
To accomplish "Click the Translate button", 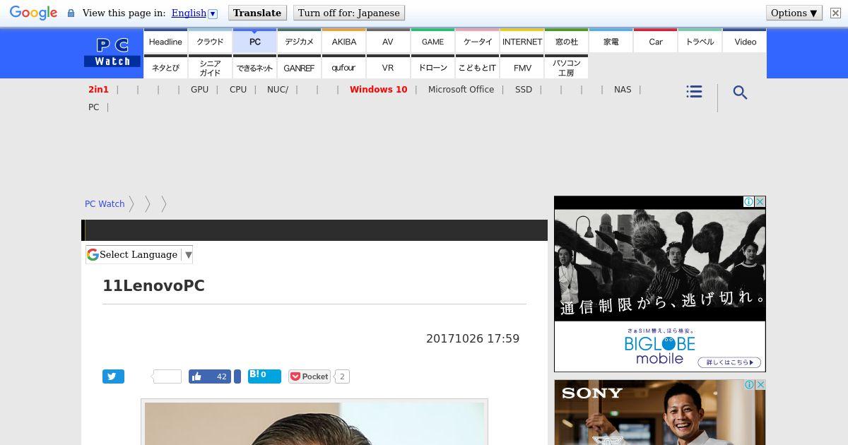I will click(257, 13).
